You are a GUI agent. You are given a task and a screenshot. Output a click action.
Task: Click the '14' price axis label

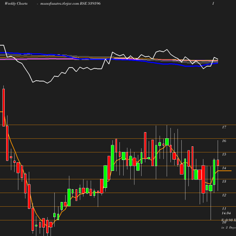point(224,168)
